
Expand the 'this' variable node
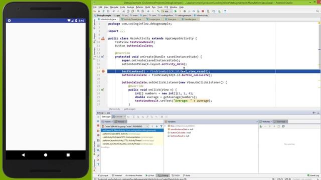pos(165,126)
